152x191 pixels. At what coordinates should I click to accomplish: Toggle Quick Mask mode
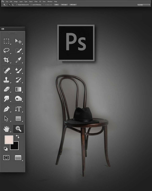point(6,158)
